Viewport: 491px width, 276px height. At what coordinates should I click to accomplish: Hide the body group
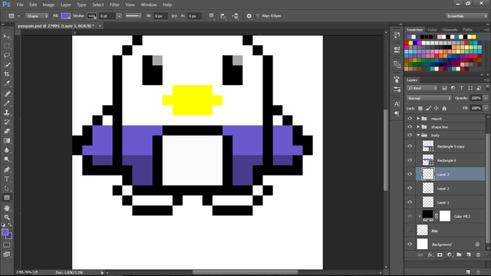coord(410,135)
